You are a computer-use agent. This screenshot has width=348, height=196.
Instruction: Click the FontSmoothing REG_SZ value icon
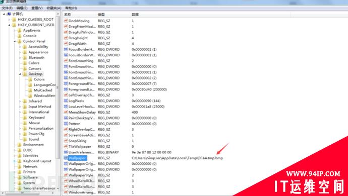pos(66,61)
